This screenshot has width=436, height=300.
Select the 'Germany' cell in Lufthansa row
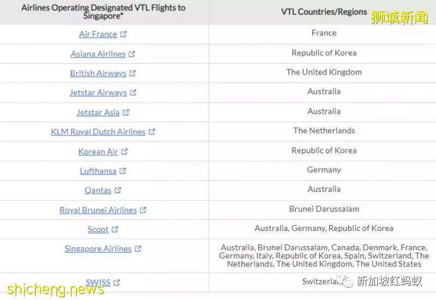324,170
